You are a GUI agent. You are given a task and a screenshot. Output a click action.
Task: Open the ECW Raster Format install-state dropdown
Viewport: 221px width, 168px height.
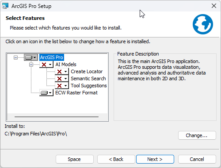(46, 93)
